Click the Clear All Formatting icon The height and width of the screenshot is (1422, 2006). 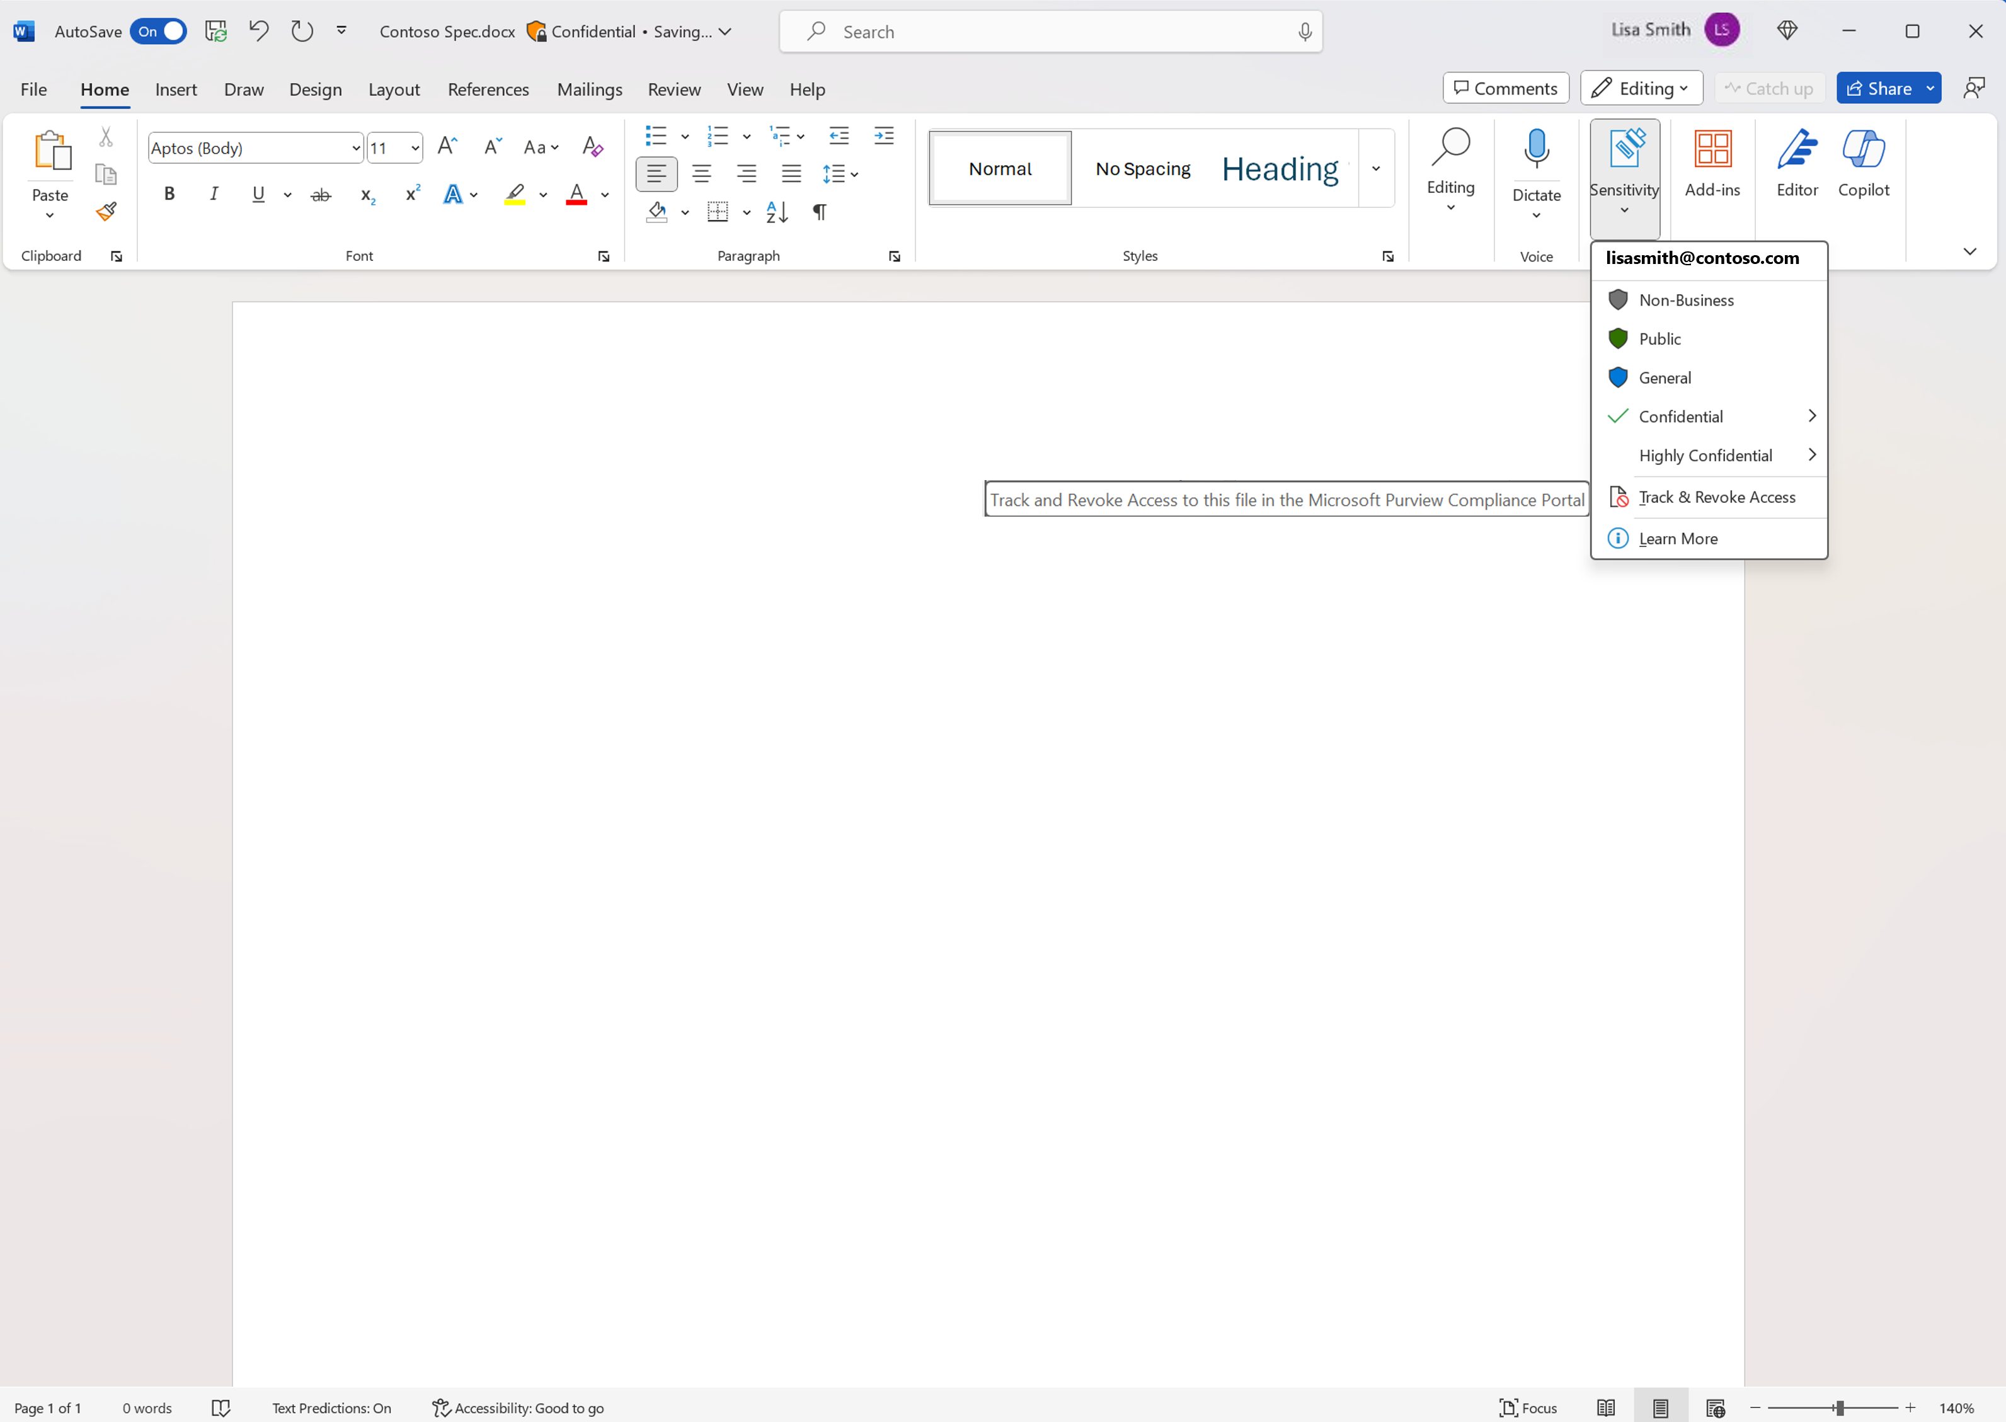(593, 147)
